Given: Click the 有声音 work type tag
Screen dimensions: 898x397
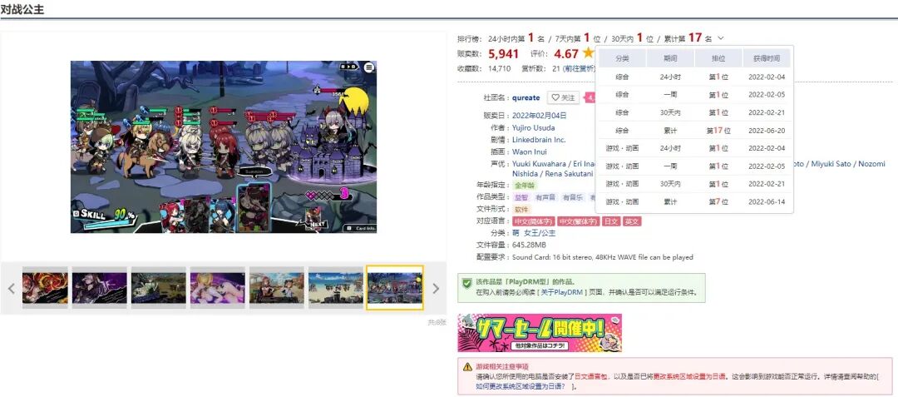Looking at the screenshot, I should 545,197.
